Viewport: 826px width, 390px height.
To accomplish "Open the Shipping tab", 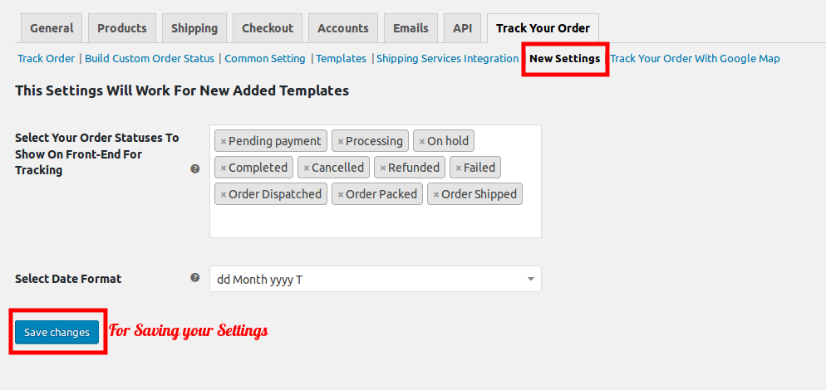I will click(x=194, y=28).
